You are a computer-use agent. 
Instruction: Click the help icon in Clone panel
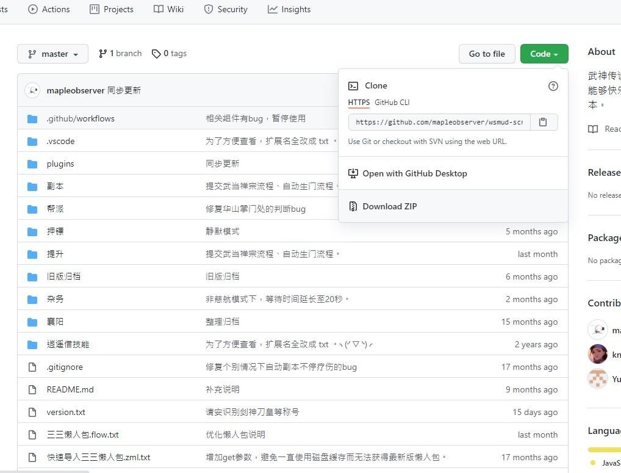click(x=553, y=86)
